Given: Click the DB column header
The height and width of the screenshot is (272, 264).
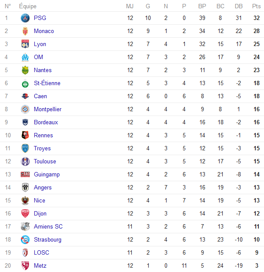Looking at the screenshot, I should (x=239, y=6).
